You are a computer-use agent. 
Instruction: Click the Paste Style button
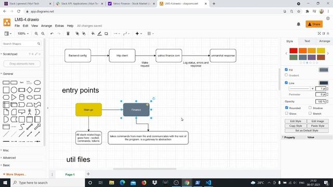click(318, 126)
